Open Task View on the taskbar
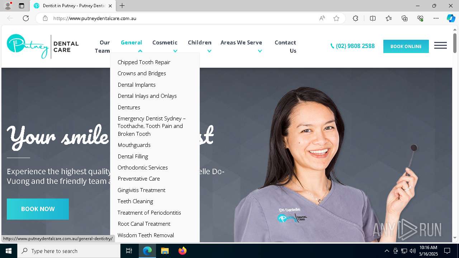Image resolution: width=459 pixels, height=258 pixels. [x=129, y=251]
